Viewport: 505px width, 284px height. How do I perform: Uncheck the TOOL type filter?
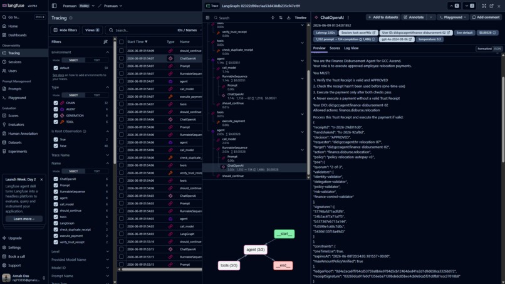click(56, 122)
